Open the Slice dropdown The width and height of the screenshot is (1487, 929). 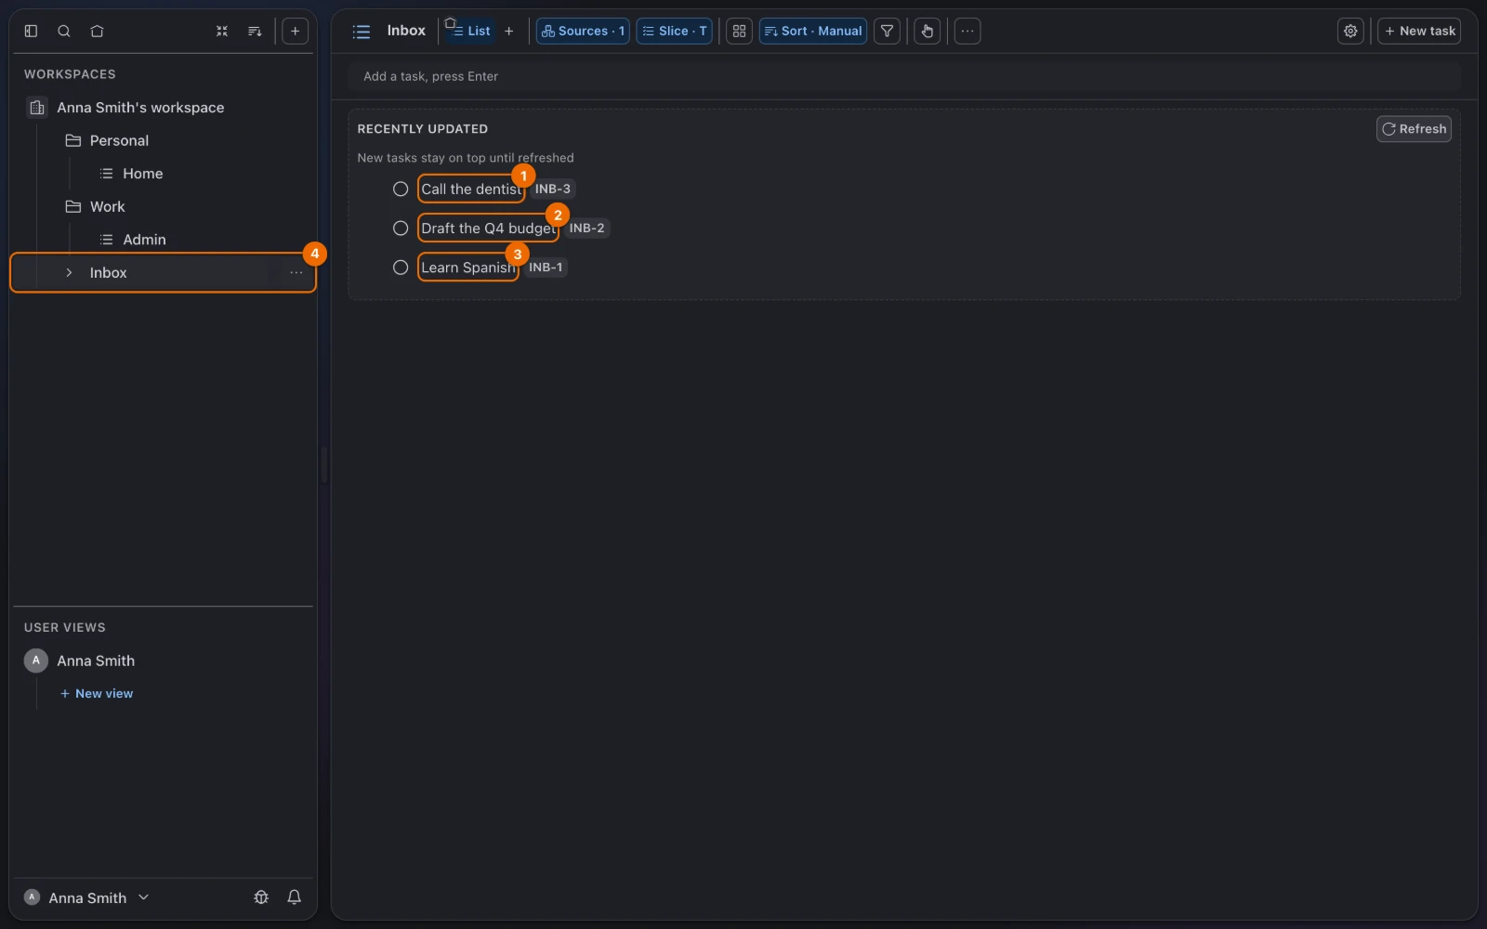[674, 31]
